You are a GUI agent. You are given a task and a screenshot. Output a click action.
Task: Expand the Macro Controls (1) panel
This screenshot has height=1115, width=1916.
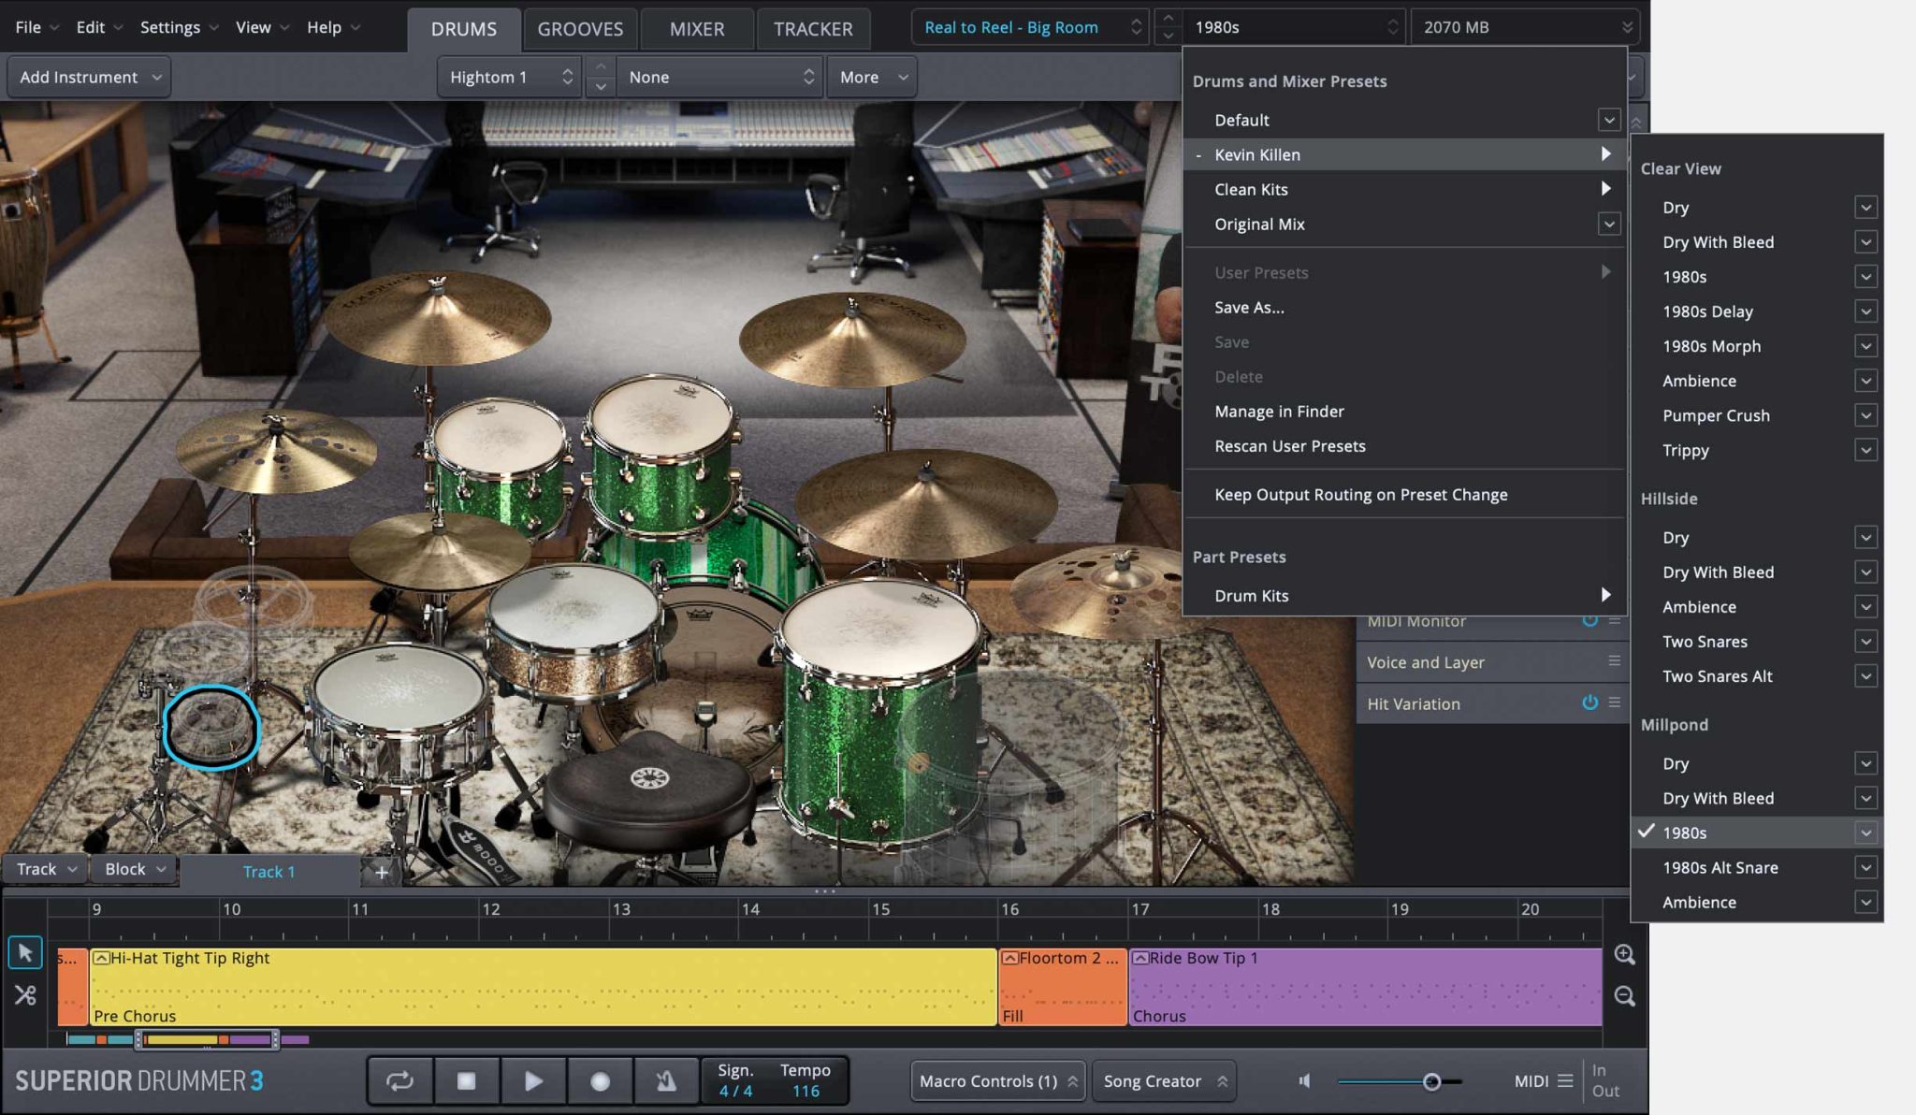click(x=998, y=1081)
